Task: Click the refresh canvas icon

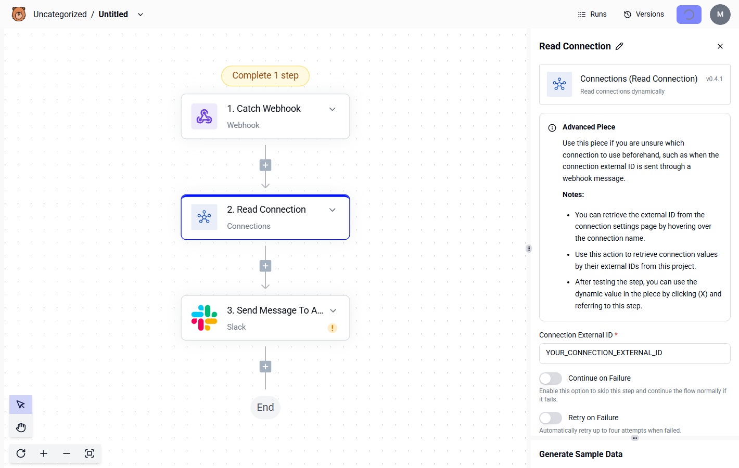Action: point(20,453)
